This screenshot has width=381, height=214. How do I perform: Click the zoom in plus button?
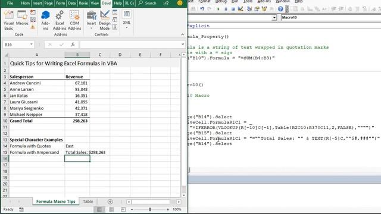click(x=168, y=209)
